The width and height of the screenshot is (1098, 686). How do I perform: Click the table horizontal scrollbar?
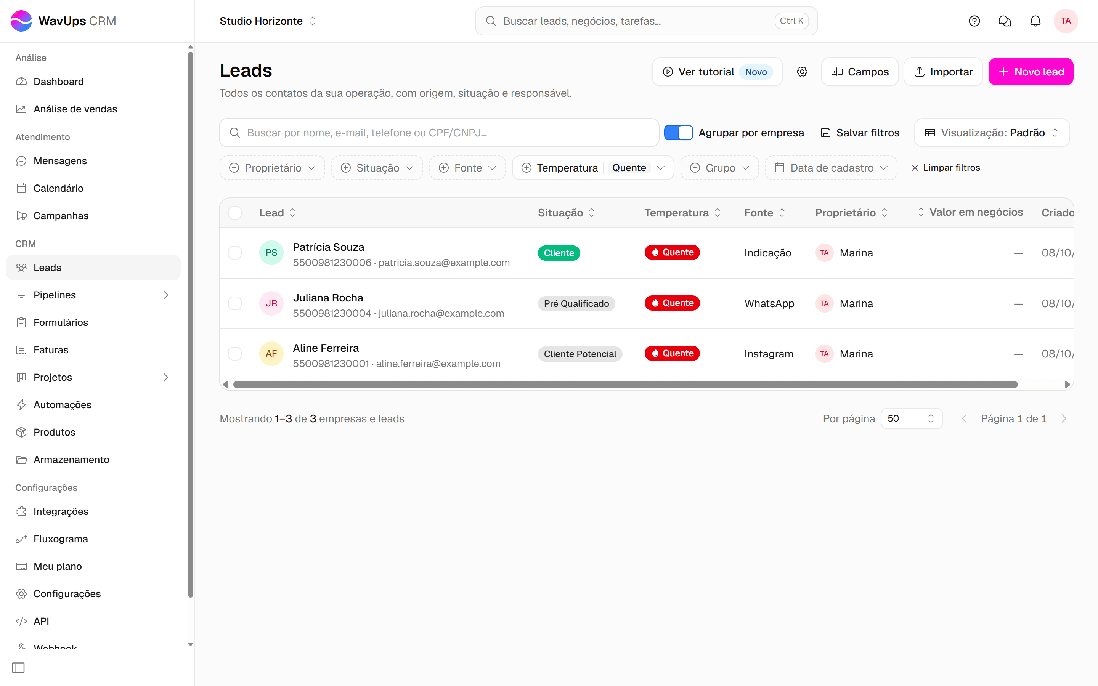pyautogui.click(x=625, y=385)
